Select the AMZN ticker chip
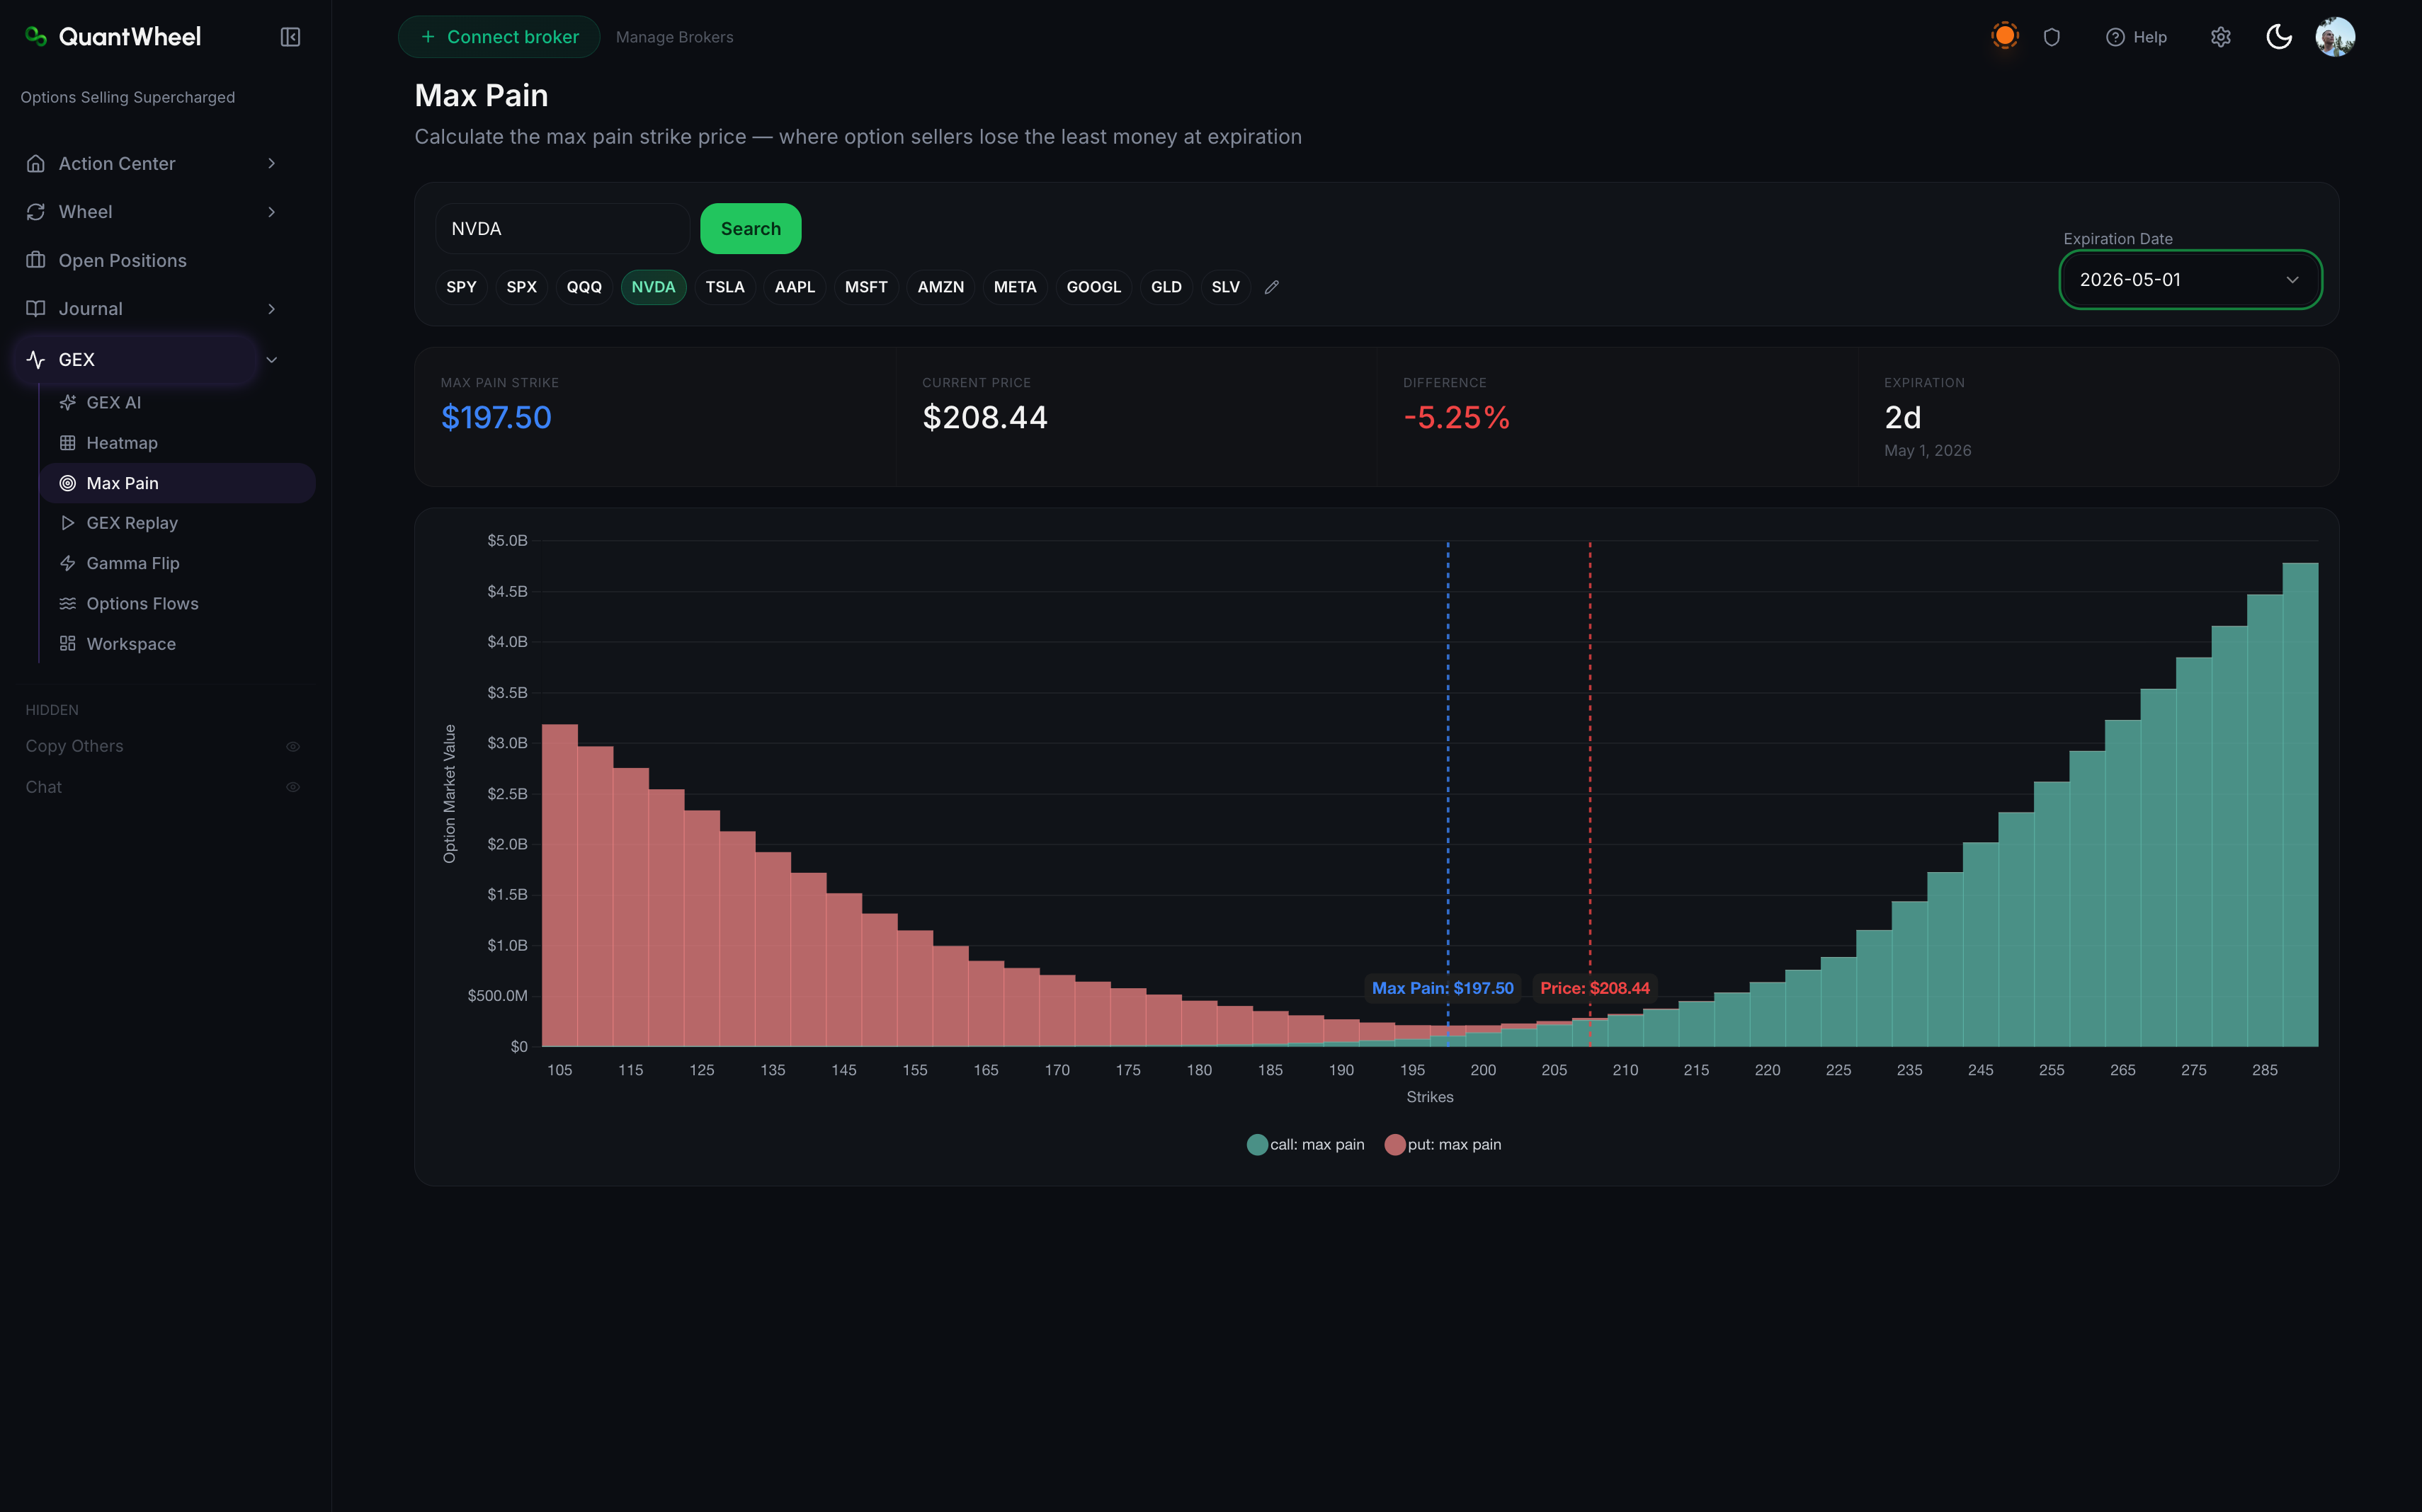2422x1512 pixels. pyautogui.click(x=940, y=287)
